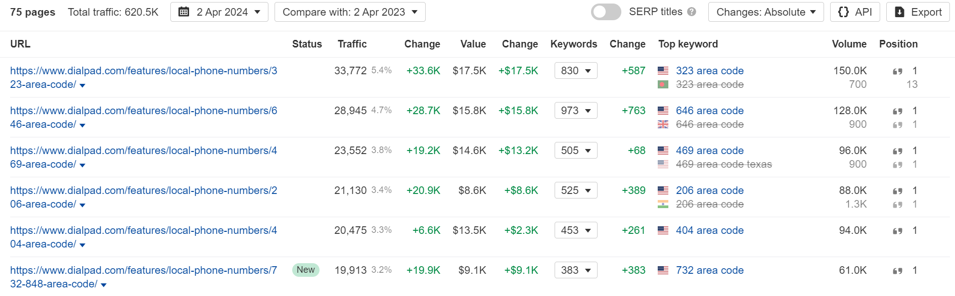Image resolution: width=955 pixels, height=296 pixels.
Task: Click the SERP titles help question icon
Action: tap(692, 12)
